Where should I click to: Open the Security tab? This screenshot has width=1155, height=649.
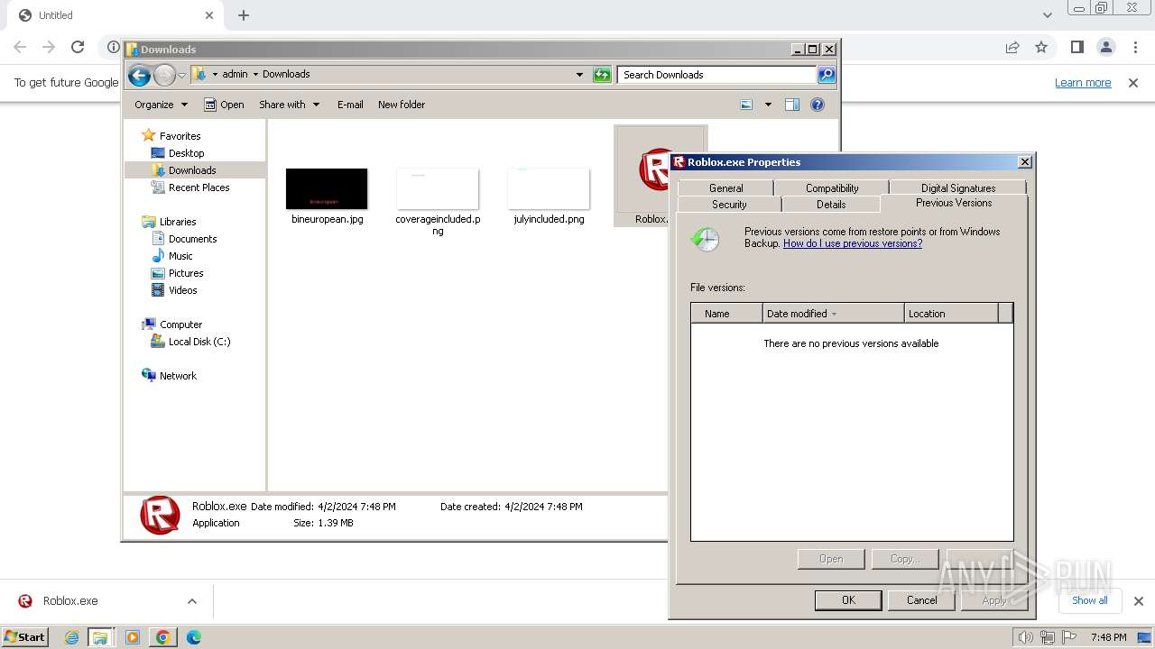coord(729,205)
